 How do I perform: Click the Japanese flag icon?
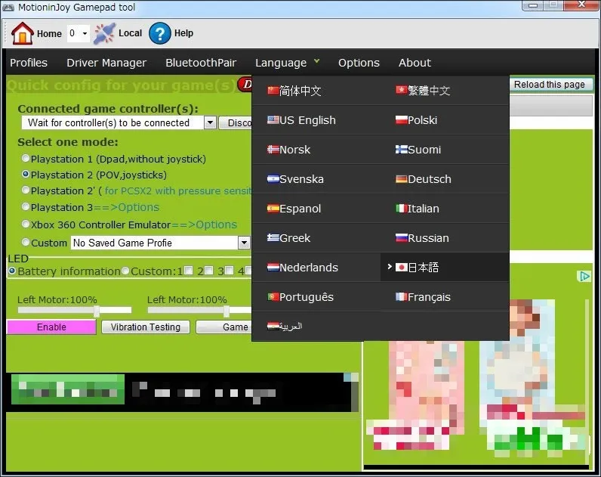pos(401,268)
